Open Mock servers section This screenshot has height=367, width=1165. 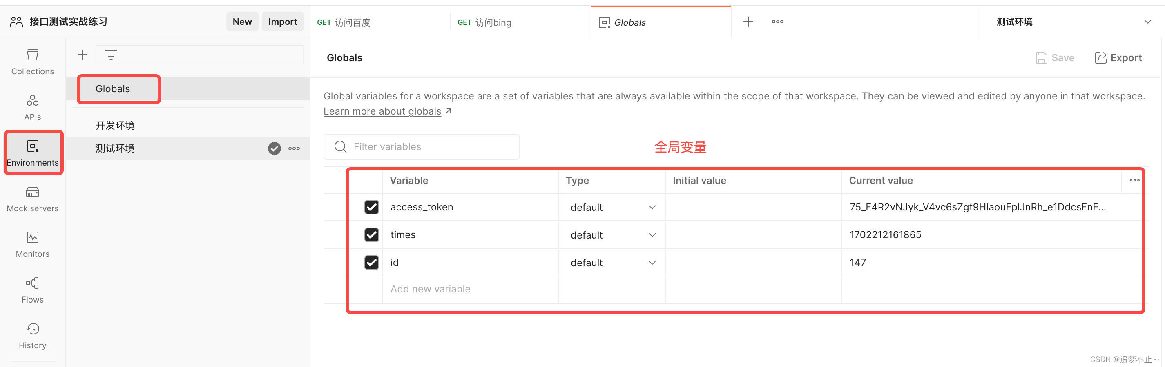coord(33,199)
